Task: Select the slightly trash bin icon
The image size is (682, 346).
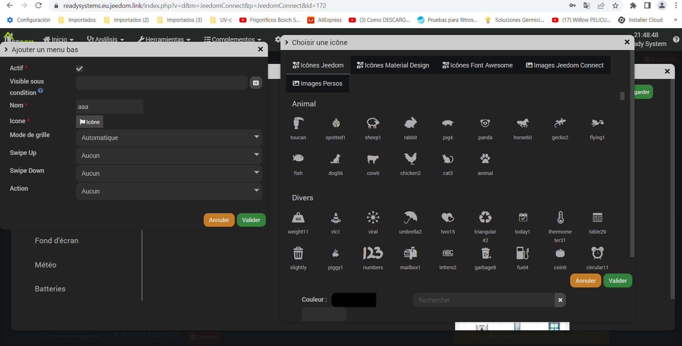Action: [298, 253]
